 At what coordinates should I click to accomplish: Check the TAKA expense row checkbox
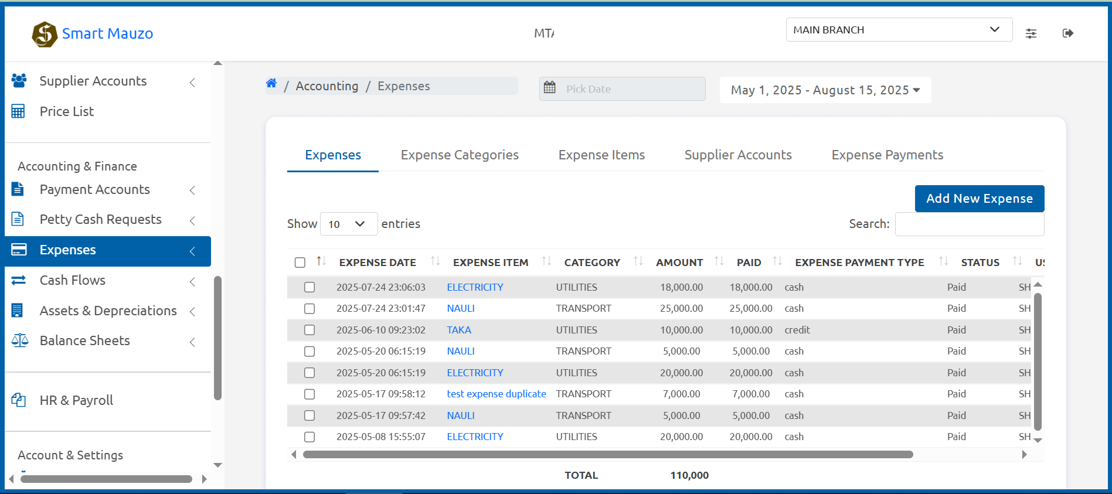[310, 330]
